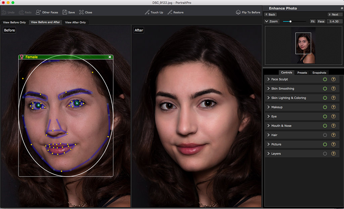Open help for Skin Lighting & Coloring
Image resolution: width=344 pixels, height=209 pixels.
coord(333,98)
